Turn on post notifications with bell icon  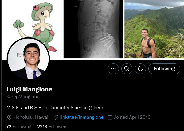tap(140, 69)
